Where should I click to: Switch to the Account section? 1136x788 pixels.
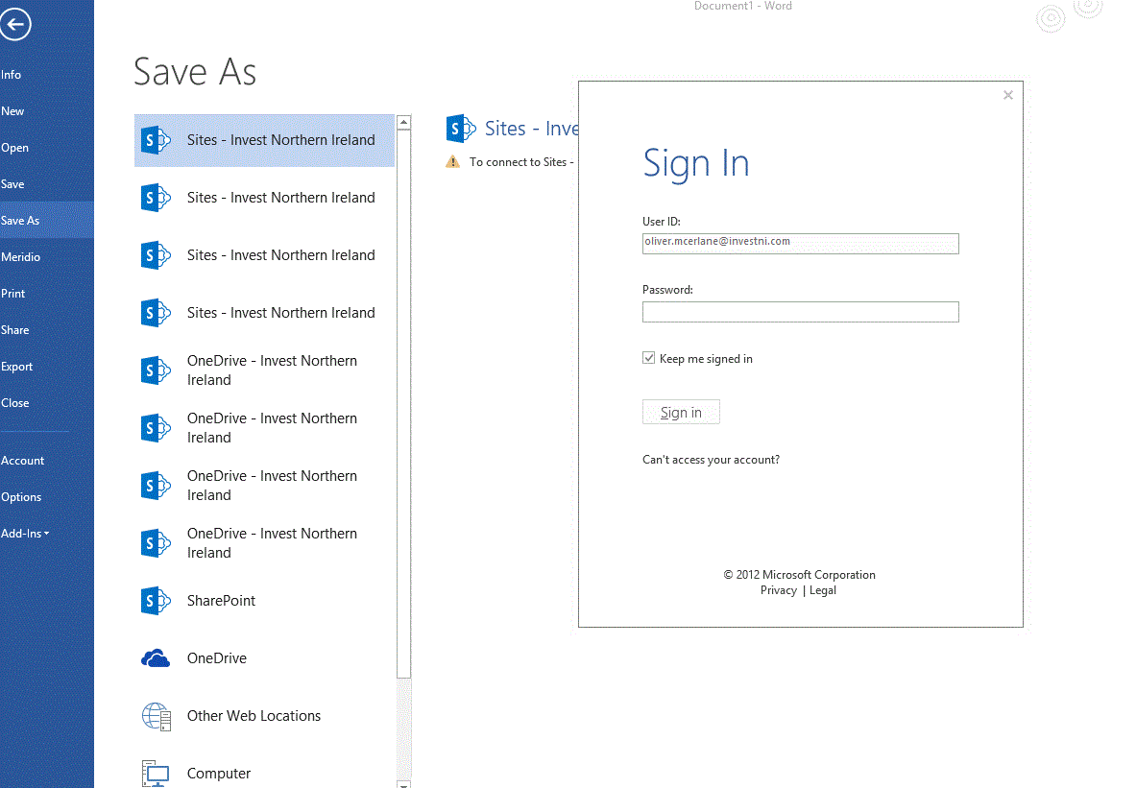[22, 460]
